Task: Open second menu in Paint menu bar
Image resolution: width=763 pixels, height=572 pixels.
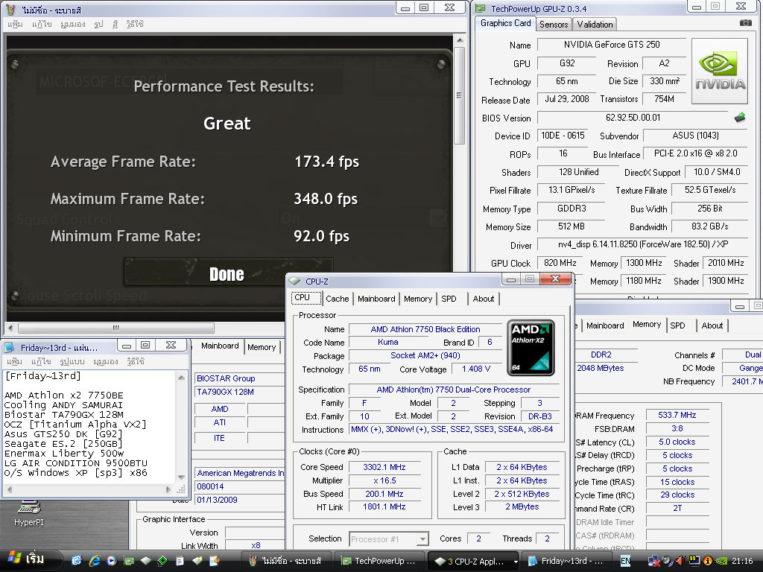Action: (x=42, y=24)
